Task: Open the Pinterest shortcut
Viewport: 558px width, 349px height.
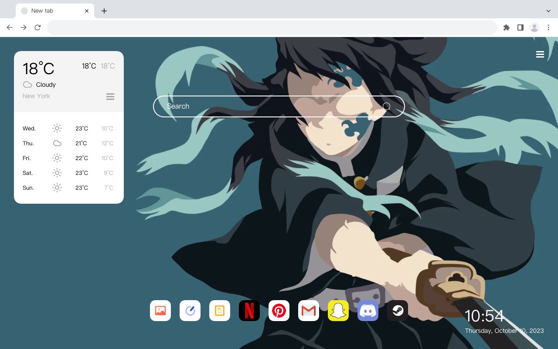Action: (279, 311)
